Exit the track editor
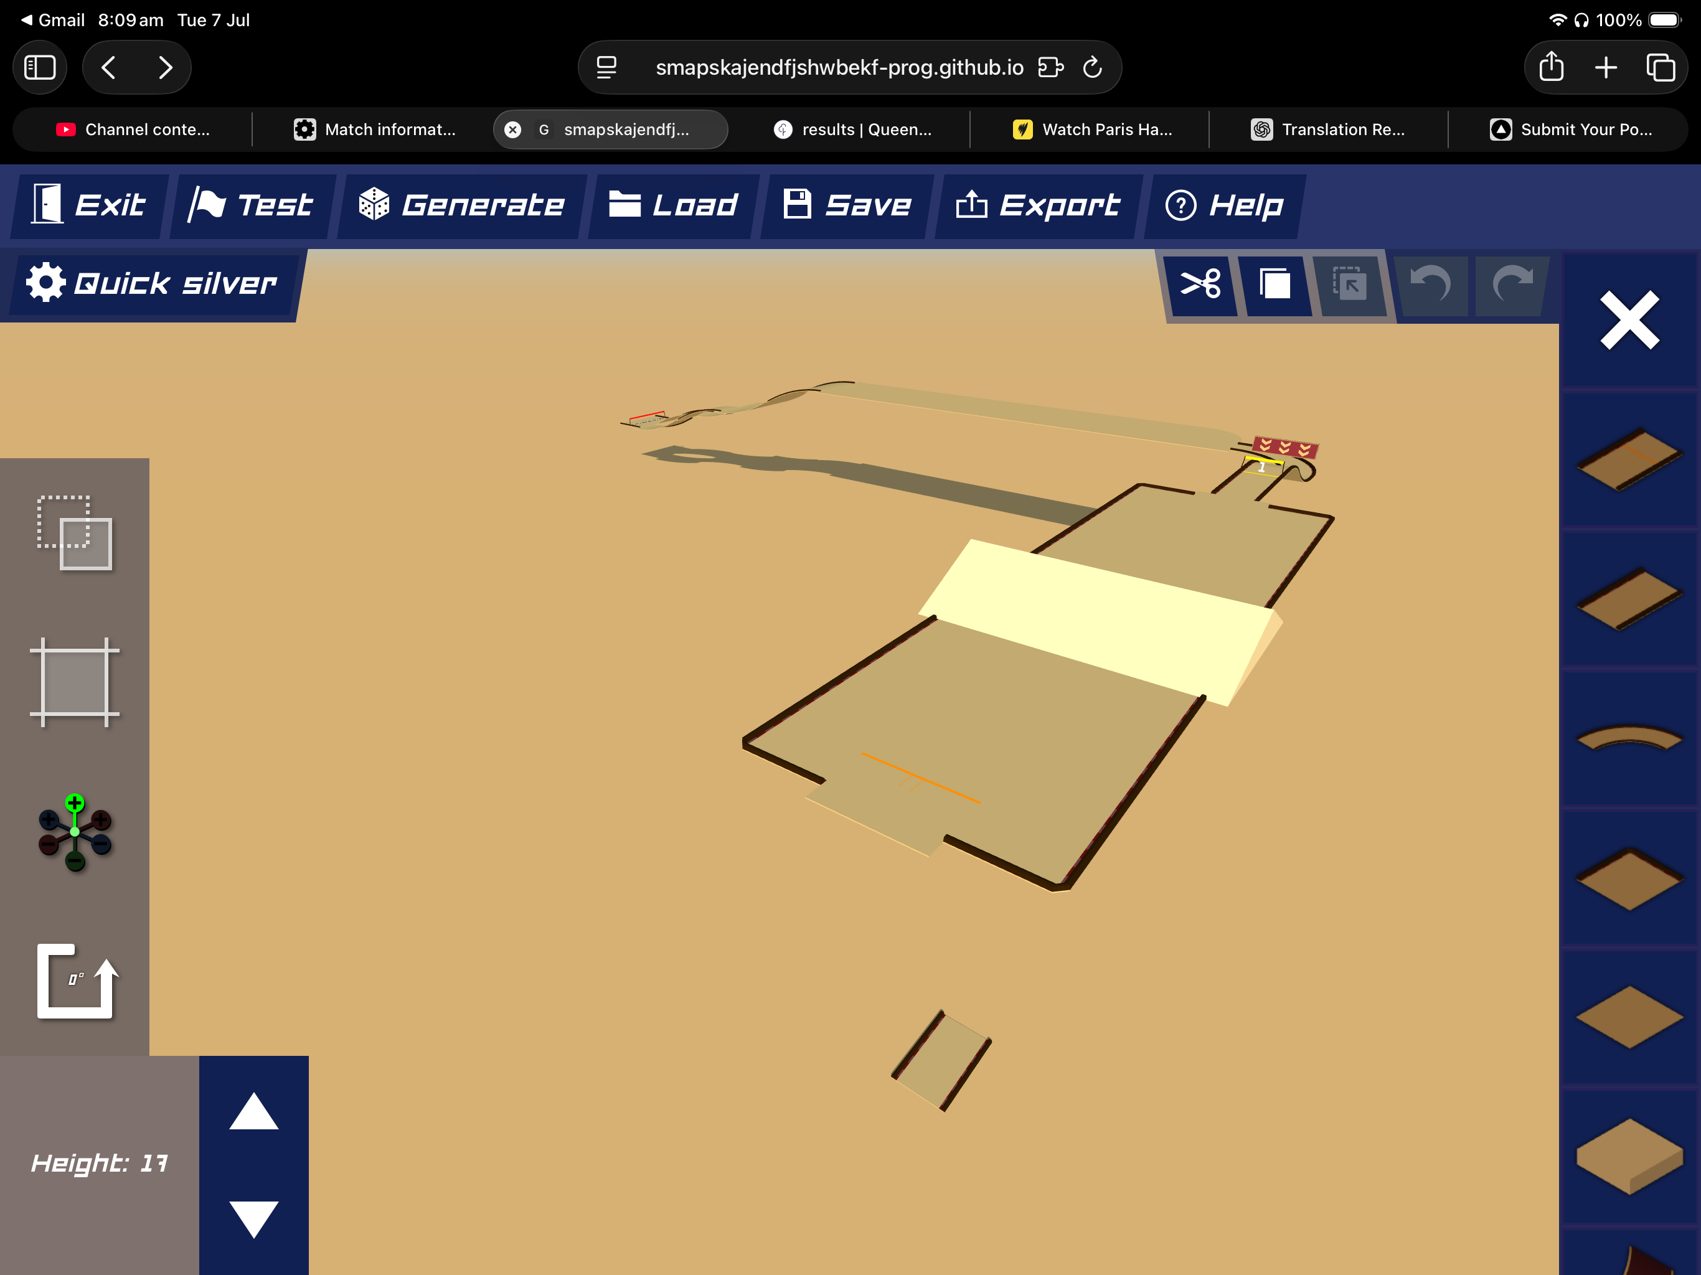This screenshot has height=1275, width=1701. pyautogui.click(x=89, y=205)
